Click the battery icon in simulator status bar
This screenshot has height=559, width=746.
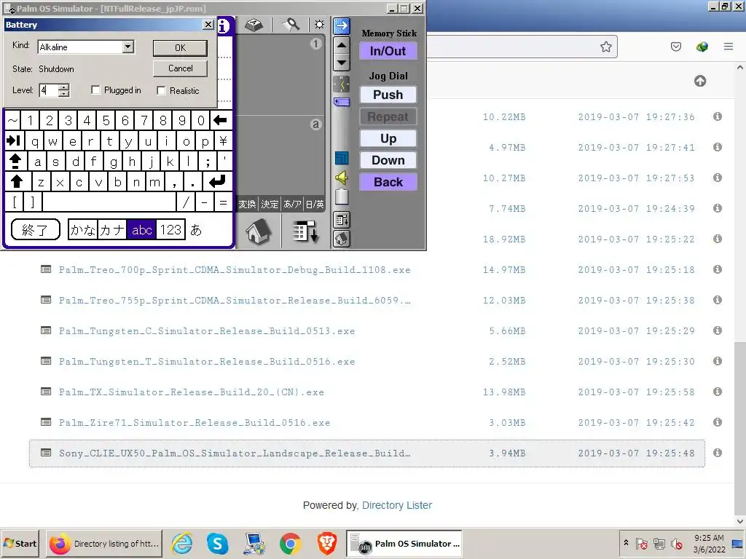(x=341, y=197)
